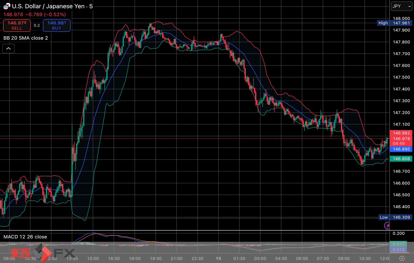Screen dimensions: 414x263
Task: Click the blue 146.895 basis price label
Action: pos(401,149)
